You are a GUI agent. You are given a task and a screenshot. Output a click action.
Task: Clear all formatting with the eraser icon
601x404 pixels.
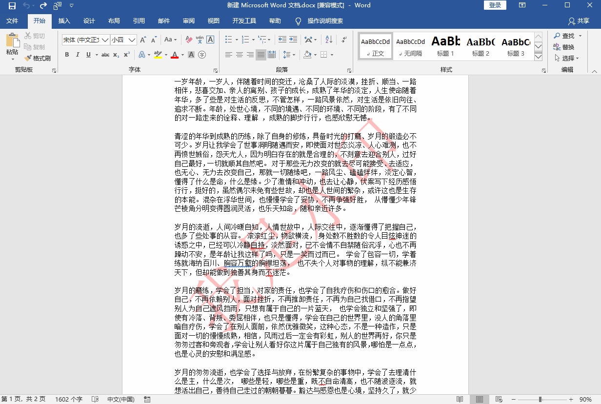[x=188, y=39]
